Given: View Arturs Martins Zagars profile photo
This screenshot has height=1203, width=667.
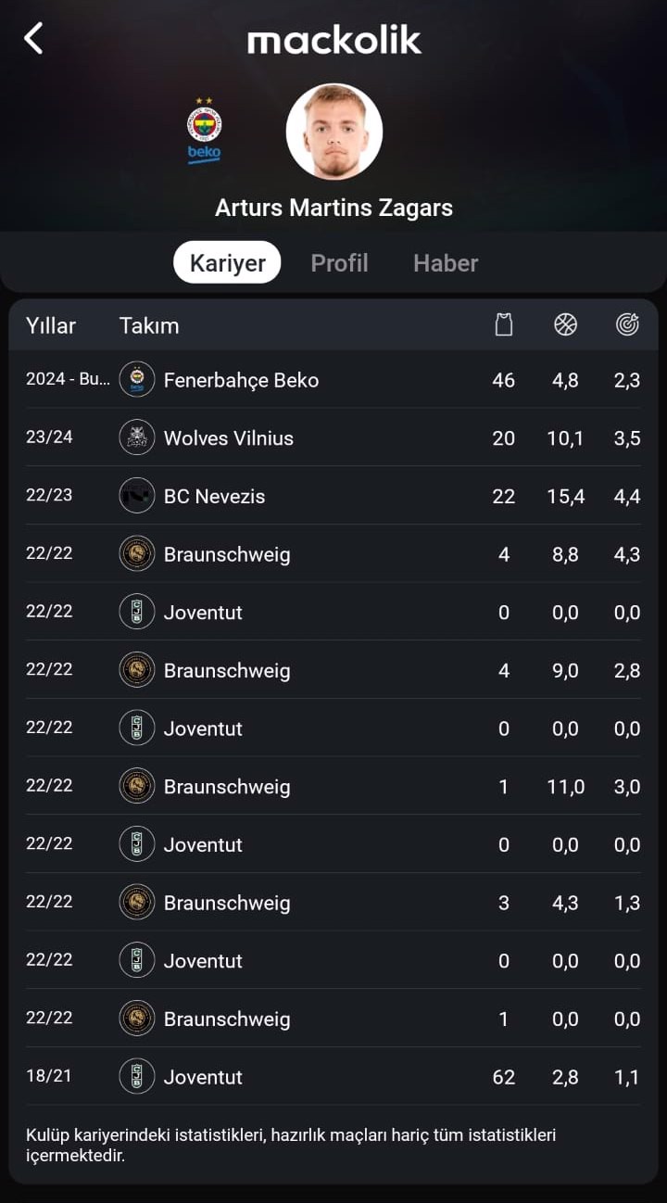Looking at the screenshot, I should (333, 131).
